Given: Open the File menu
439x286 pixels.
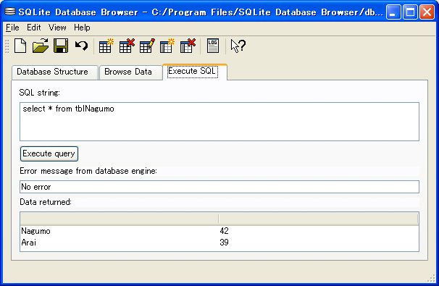Looking at the screenshot, I should pos(12,28).
